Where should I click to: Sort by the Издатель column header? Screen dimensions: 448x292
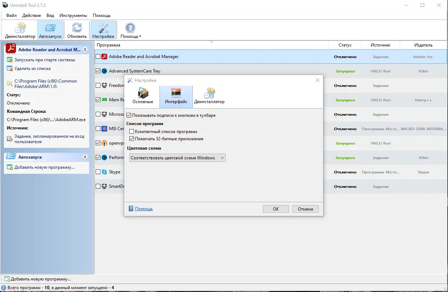423,45
